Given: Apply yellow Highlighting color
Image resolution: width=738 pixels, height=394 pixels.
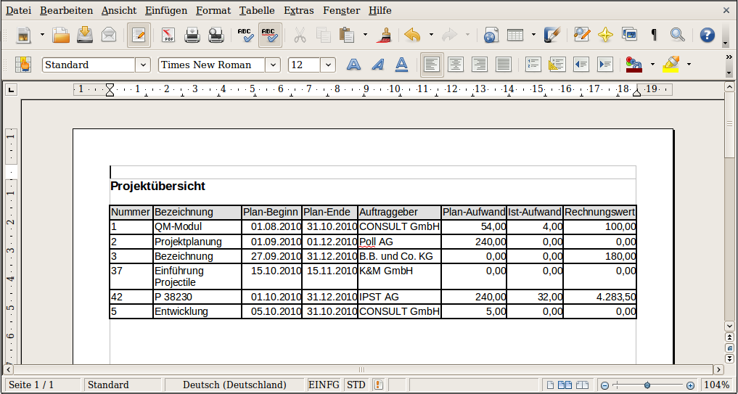Looking at the screenshot, I should click(671, 65).
